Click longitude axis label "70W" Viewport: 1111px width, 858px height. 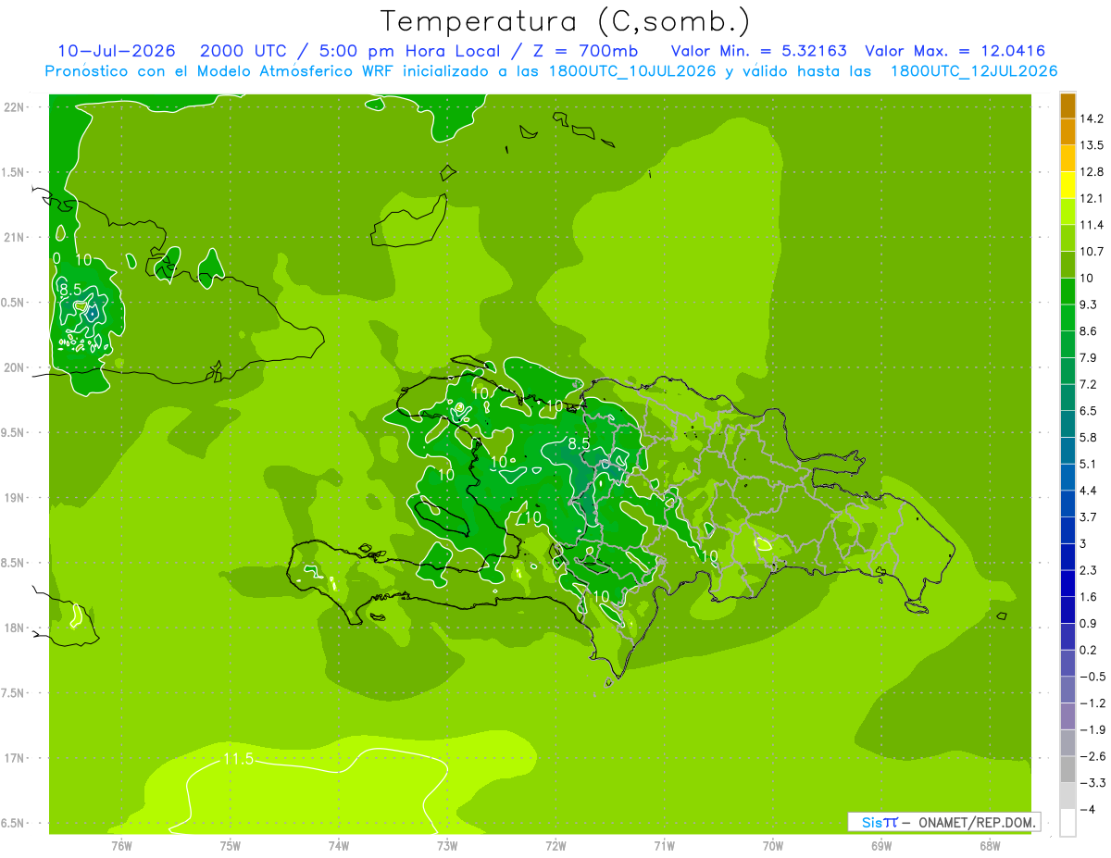(773, 845)
